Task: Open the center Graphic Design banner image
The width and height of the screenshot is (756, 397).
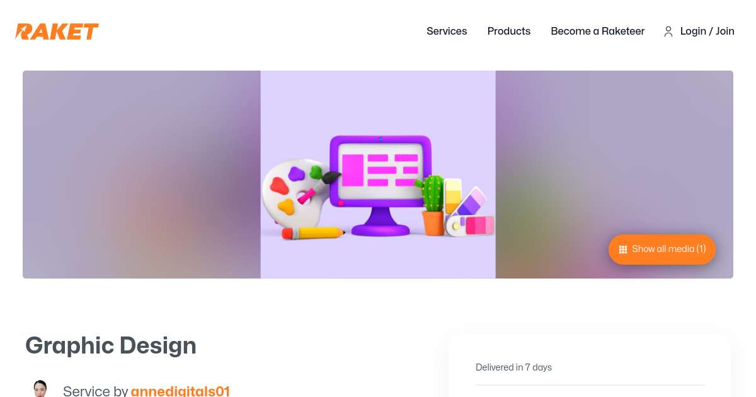Action: 378,175
